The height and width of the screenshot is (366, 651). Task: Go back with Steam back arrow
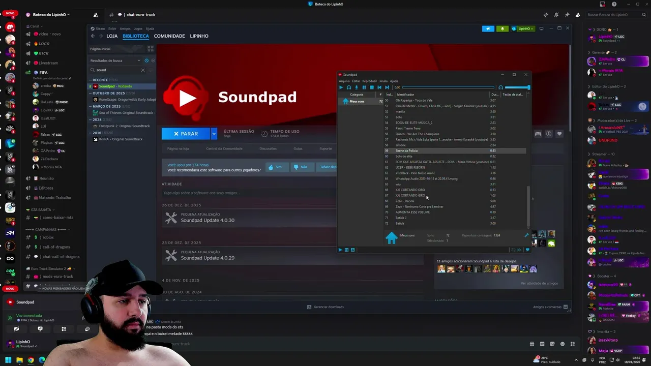click(x=93, y=36)
